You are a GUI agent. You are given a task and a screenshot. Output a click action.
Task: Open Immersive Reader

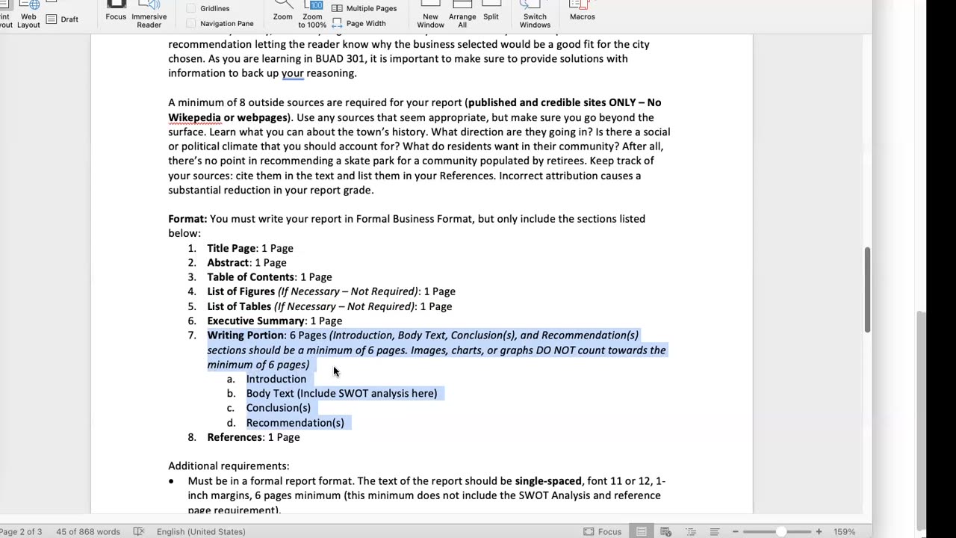coord(149,13)
